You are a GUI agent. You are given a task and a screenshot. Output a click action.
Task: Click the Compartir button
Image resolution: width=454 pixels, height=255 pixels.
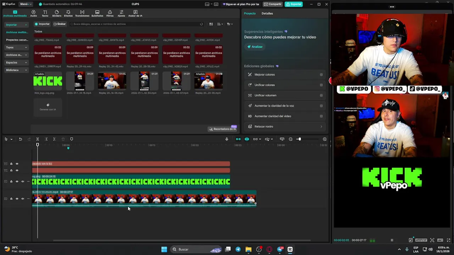[273, 4]
